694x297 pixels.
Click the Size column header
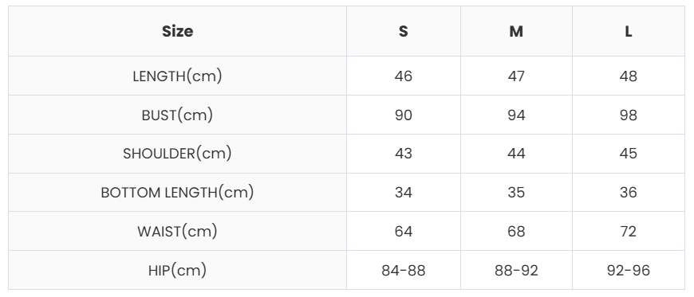tap(177, 31)
